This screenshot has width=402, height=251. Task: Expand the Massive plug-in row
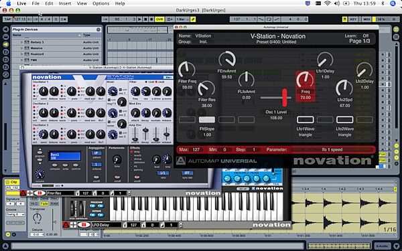tap(22, 48)
